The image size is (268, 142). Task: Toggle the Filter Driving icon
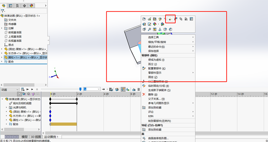coord(29,94)
